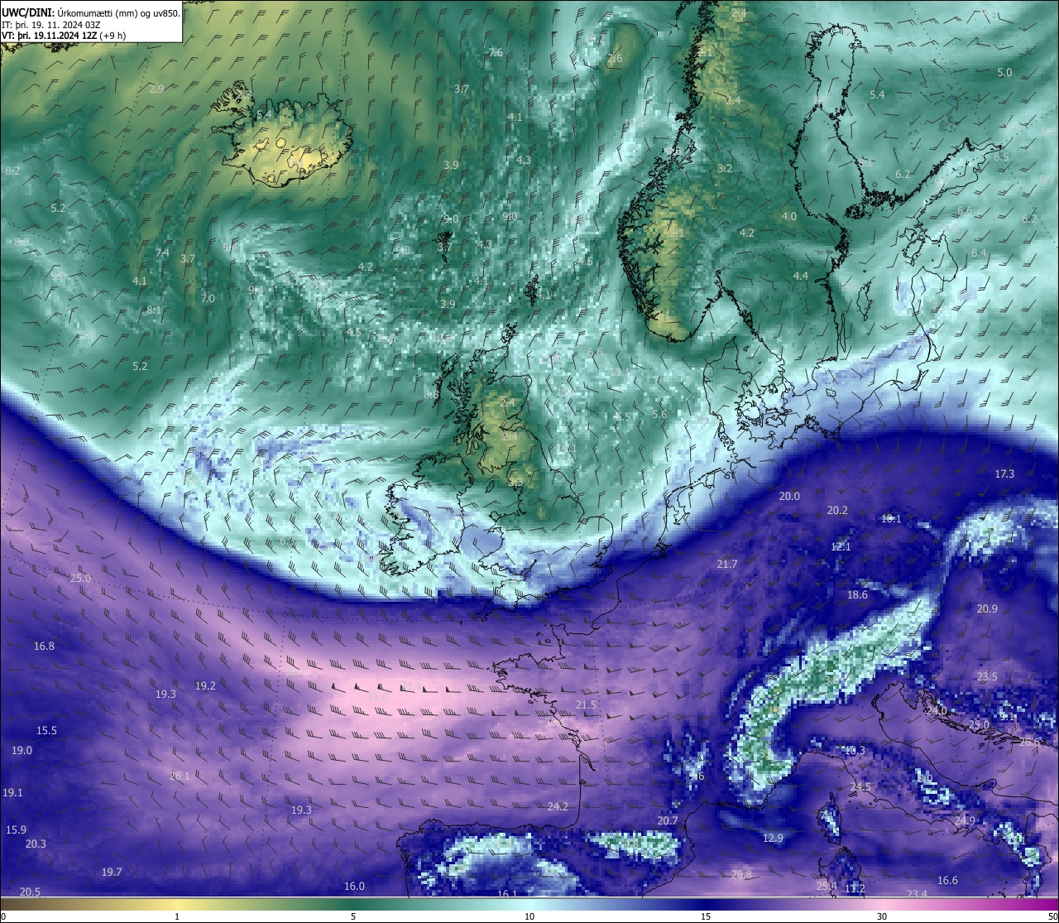
Task: Click the map value "26.1"
Action: [180, 776]
